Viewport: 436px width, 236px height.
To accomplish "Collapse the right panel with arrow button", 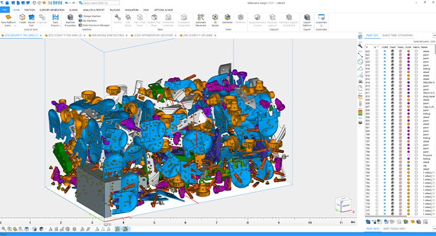I will [434, 36].
